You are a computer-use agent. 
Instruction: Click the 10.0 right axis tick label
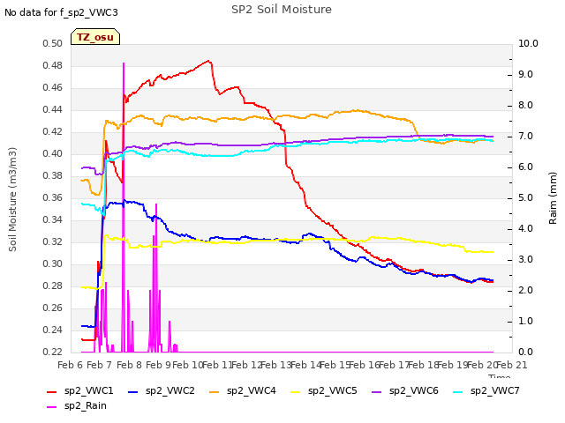pos(528,43)
